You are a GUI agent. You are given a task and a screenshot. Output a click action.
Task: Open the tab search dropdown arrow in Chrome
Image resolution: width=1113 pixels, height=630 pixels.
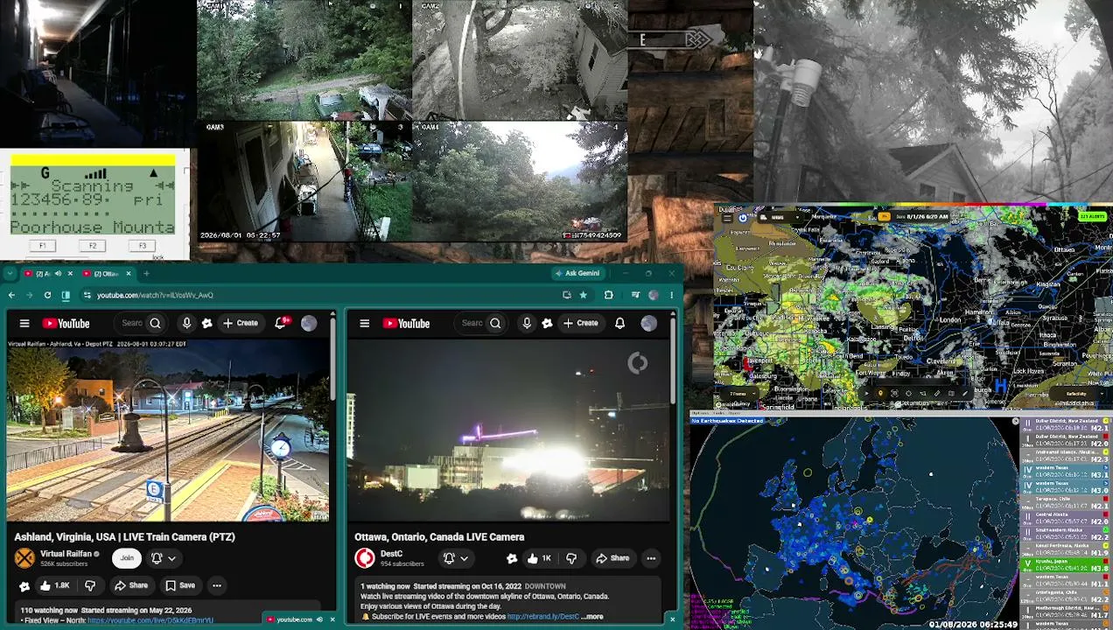tap(10, 274)
